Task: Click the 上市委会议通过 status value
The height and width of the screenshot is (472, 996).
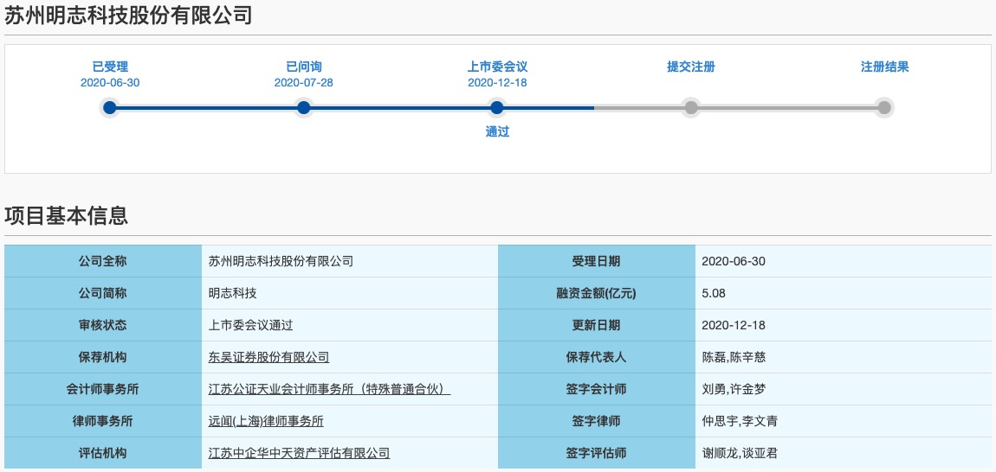Action: coord(251,325)
